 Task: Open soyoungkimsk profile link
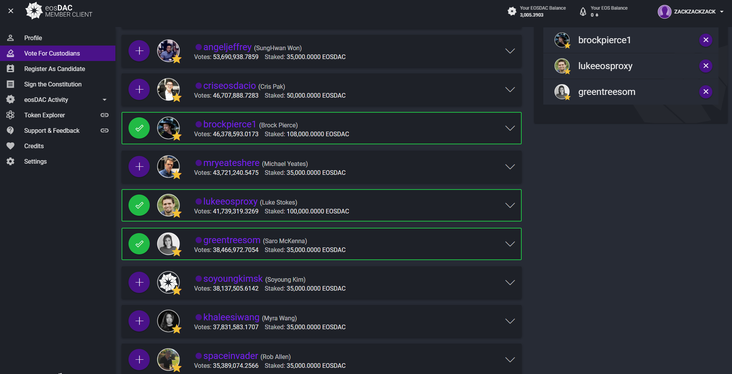[233, 279]
